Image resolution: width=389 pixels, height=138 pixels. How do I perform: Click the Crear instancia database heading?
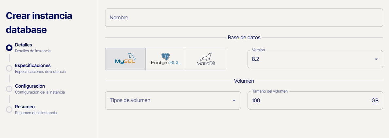(39, 23)
